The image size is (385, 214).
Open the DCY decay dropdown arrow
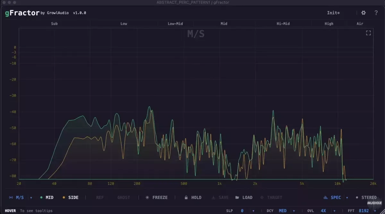(x=293, y=211)
